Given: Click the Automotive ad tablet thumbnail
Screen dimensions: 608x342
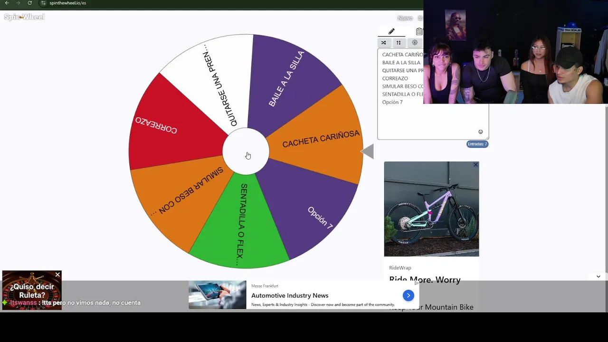Looking at the screenshot, I should click(x=218, y=295).
